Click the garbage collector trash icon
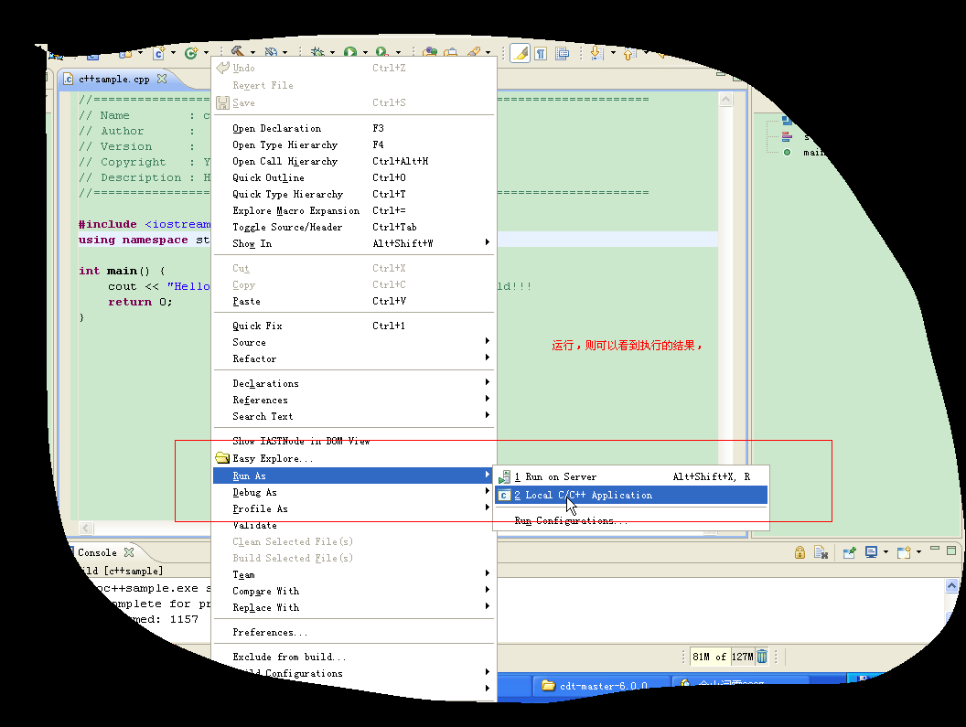The image size is (966, 727). (x=762, y=657)
